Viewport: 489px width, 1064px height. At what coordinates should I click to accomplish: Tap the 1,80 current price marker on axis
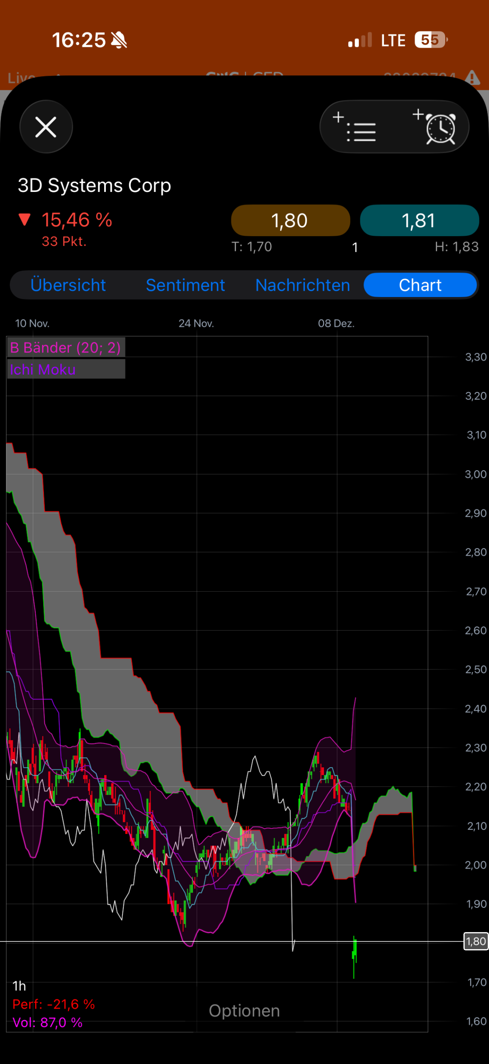[x=475, y=941]
